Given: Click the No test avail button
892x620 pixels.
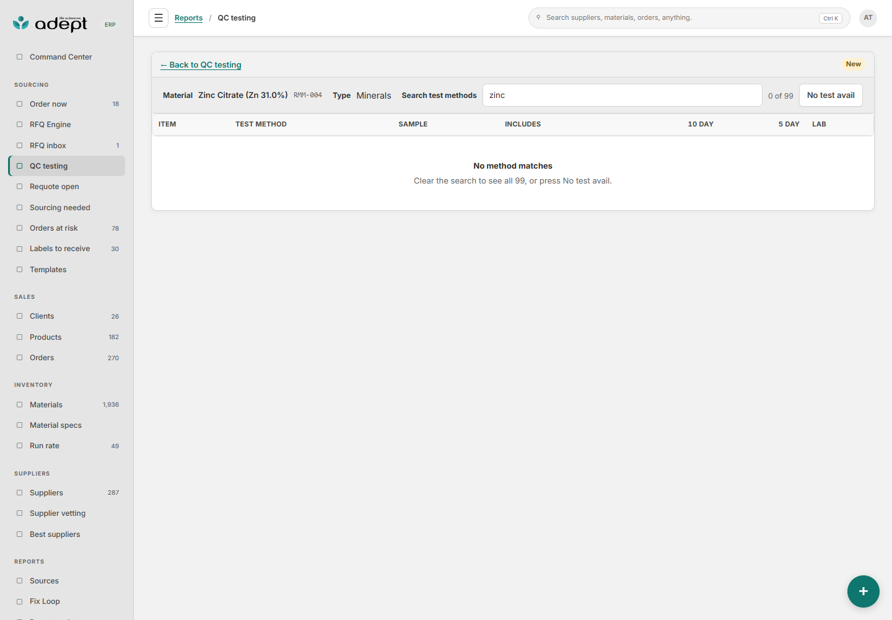Looking at the screenshot, I should click(x=831, y=95).
